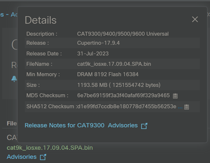Select MD5 value 6e7be69159f3a3f40afaf69f329a9465
The width and height of the screenshot is (210, 163).
[123, 95]
